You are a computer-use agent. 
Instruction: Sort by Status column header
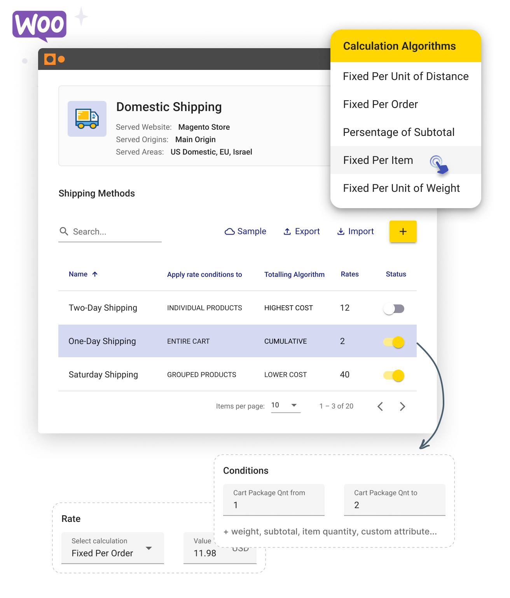coord(396,274)
